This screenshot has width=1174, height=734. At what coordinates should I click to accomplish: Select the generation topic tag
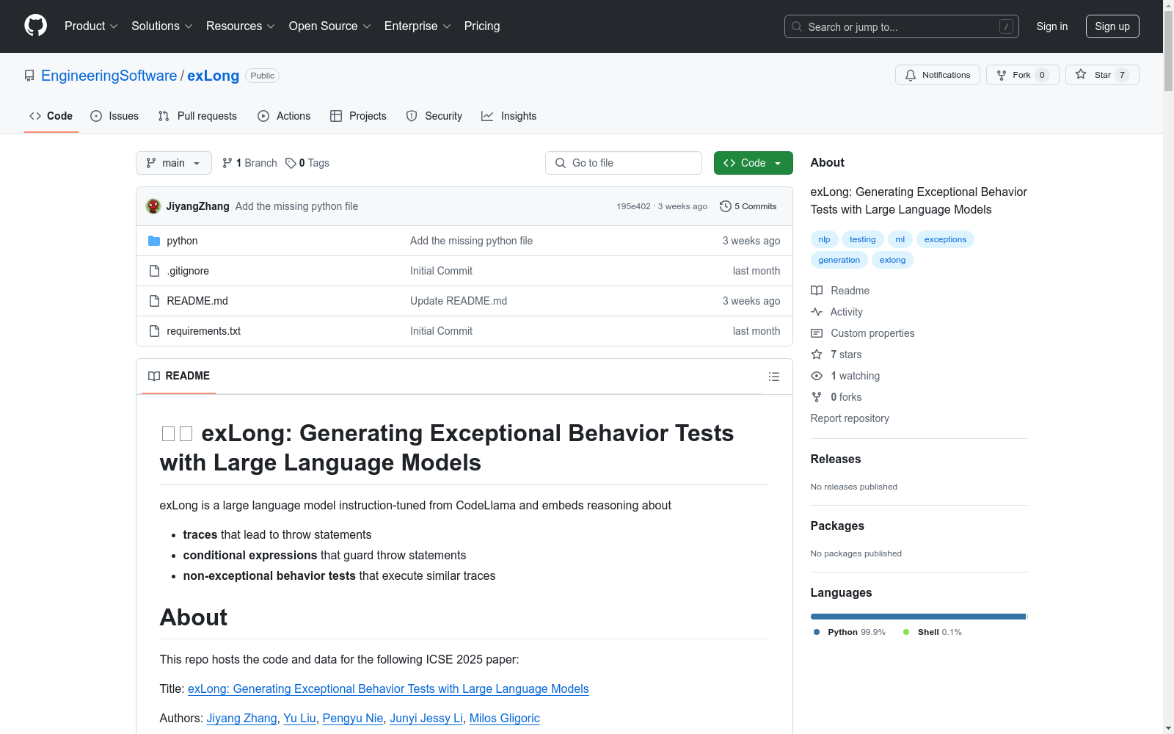pyautogui.click(x=839, y=260)
